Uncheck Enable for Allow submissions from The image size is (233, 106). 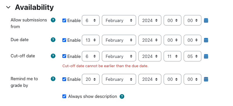pos(64,21)
